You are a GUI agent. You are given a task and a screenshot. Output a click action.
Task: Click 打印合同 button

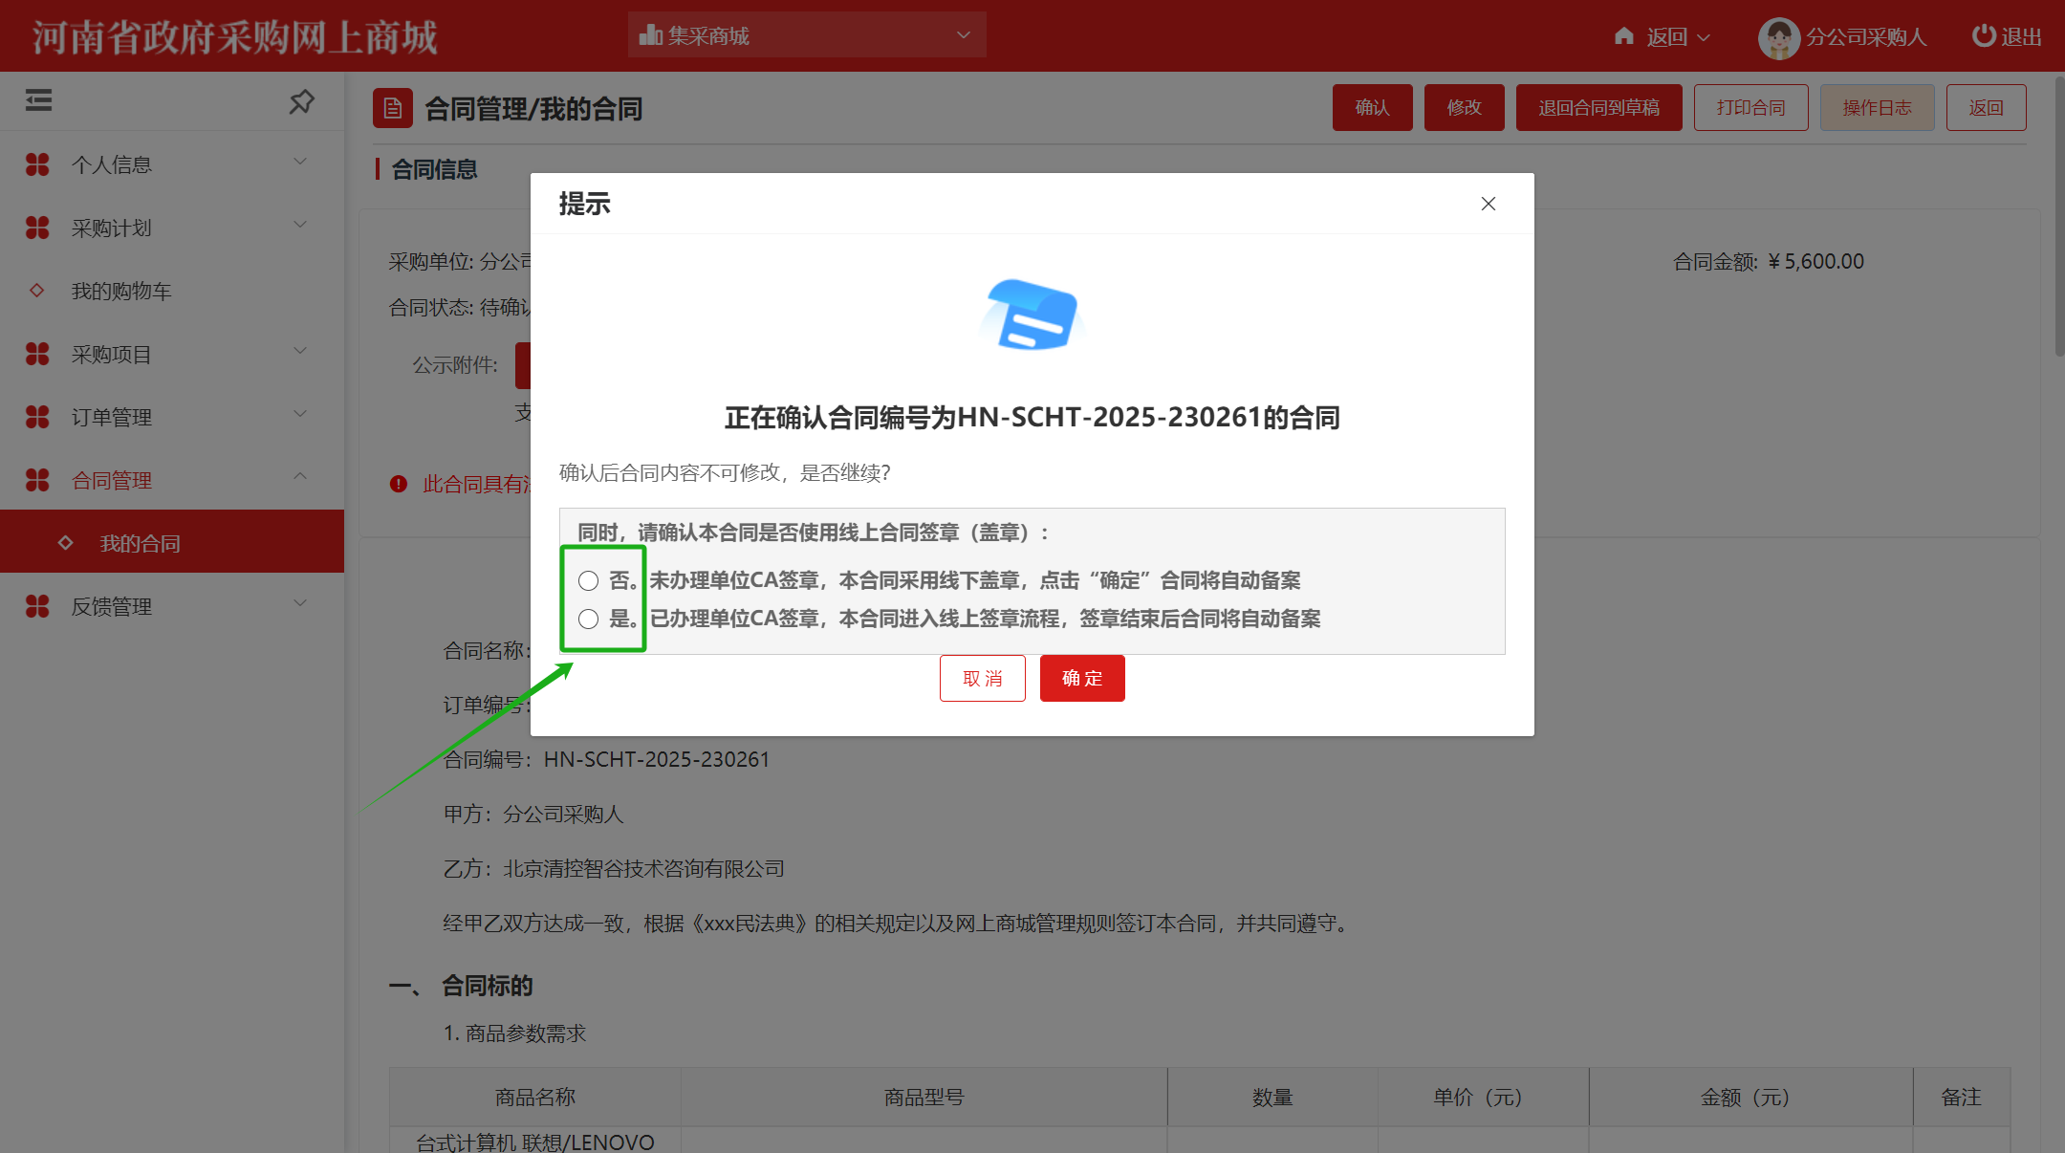point(1750,107)
